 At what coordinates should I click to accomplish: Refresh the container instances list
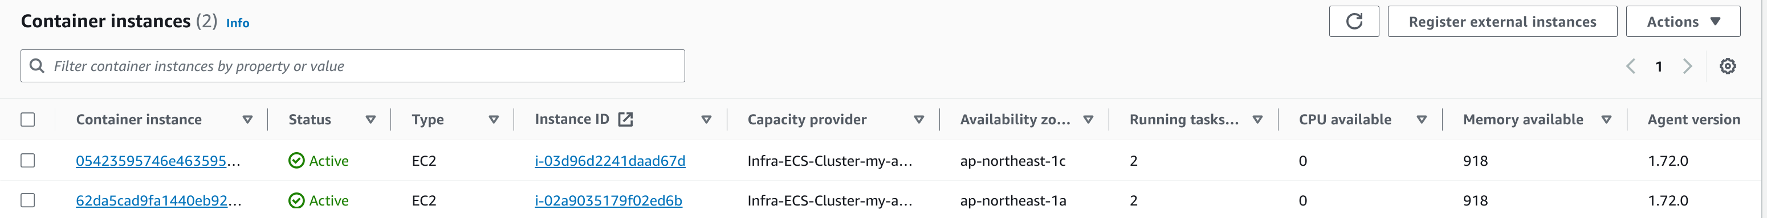tap(1353, 21)
